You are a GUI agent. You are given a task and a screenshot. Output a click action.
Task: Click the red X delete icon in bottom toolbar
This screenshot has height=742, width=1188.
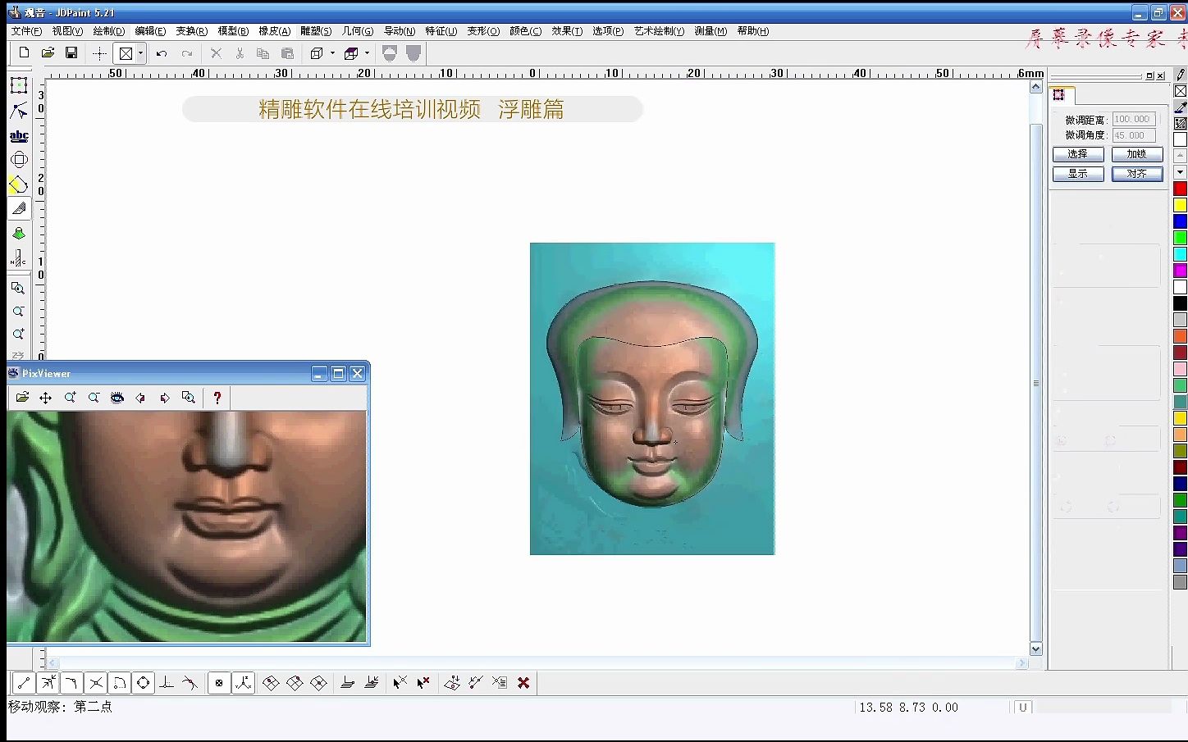(523, 682)
